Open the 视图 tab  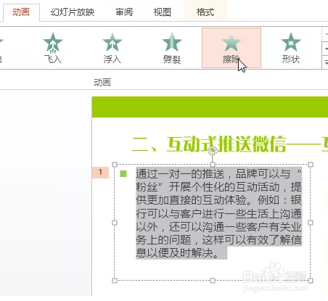click(x=163, y=12)
